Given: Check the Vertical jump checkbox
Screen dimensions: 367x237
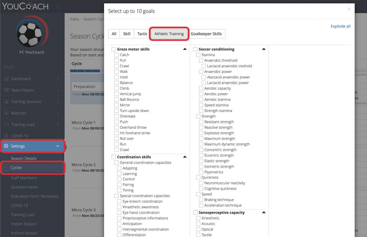Looking at the screenshot, I should tap(116, 94).
